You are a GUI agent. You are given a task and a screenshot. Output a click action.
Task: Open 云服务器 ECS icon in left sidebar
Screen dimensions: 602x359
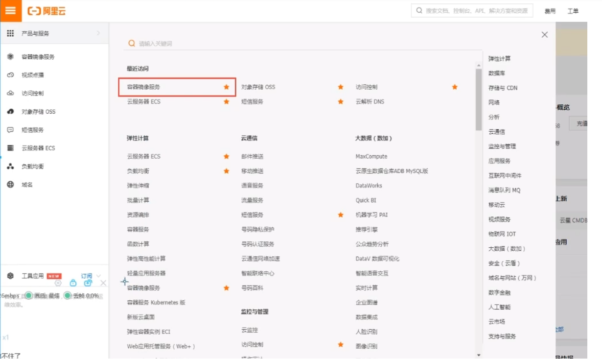(10, 148)
